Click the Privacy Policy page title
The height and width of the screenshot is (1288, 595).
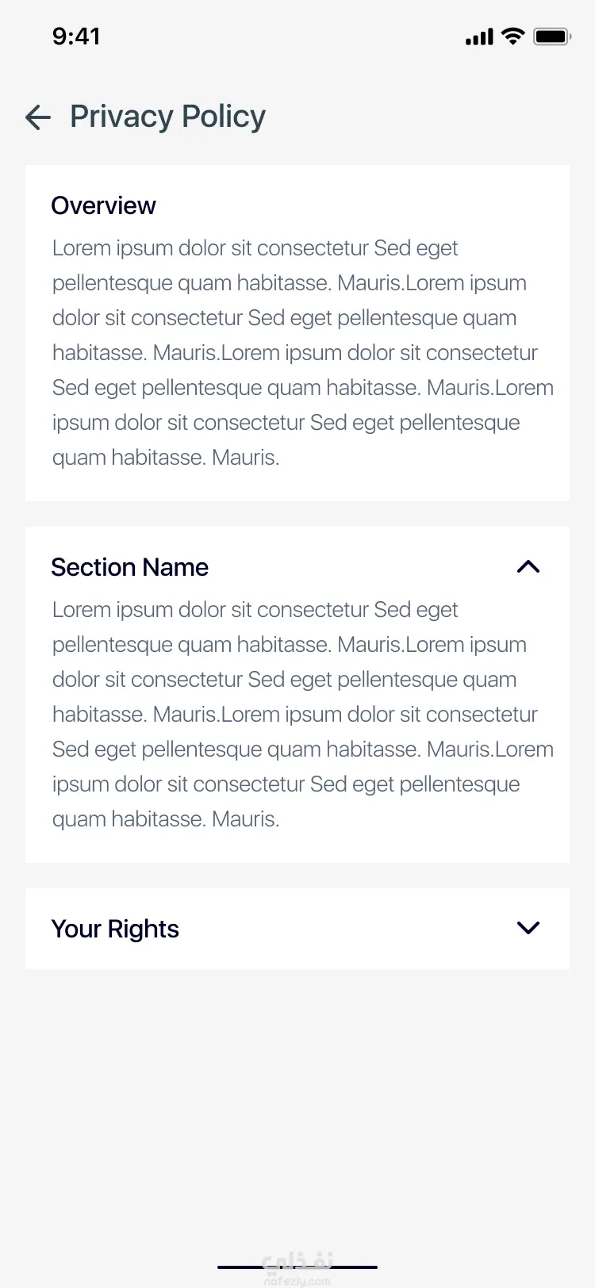[167, 117]
